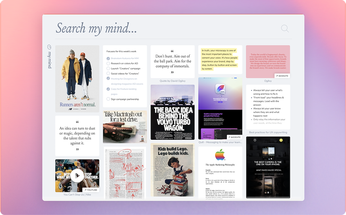The image size is (346, 215).
Task: Click the 'Sign campaign partnership' task text
Action: (x=125, y=99)
